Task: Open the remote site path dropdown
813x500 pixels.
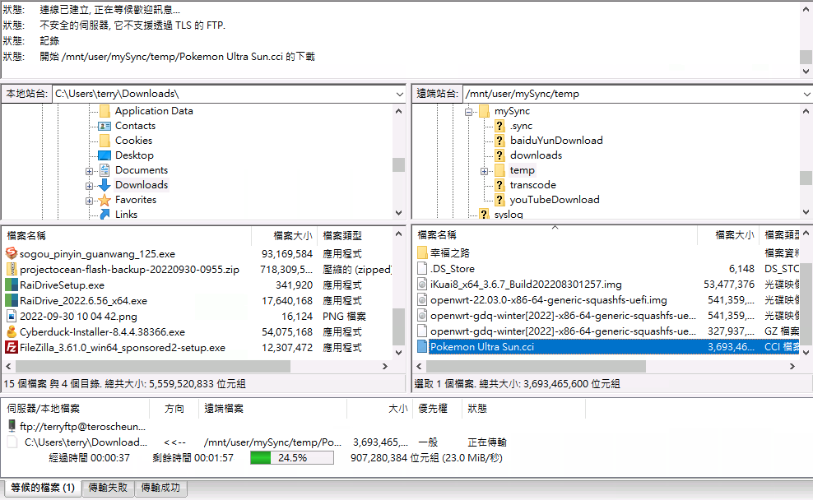Action: (x=806, y=94)
